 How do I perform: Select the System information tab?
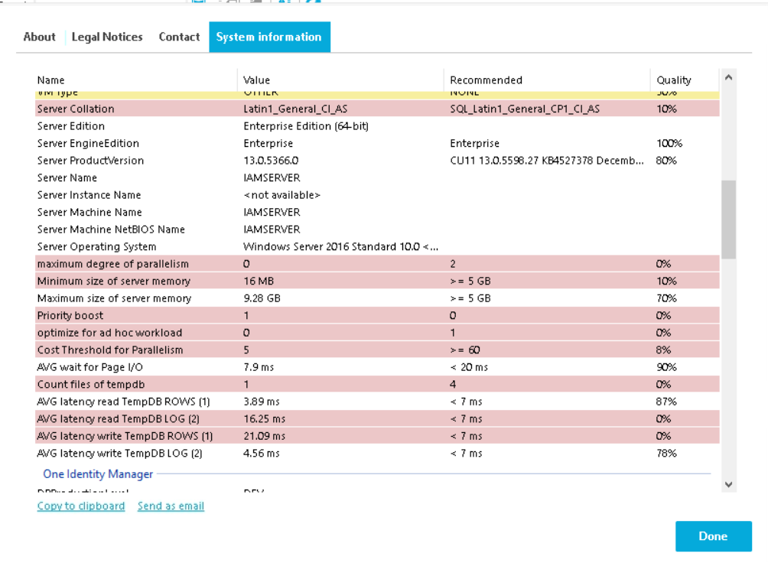pos(269,37)
